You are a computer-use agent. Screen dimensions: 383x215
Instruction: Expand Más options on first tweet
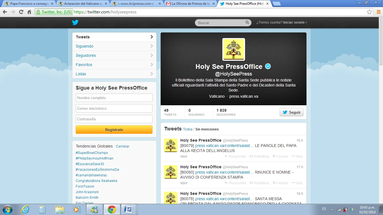pos(297,156)
